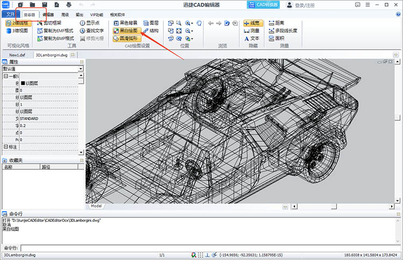Click the zoom out magnifier icon
The width and height of the screenshot is (403, 260).
coord(188,31)
